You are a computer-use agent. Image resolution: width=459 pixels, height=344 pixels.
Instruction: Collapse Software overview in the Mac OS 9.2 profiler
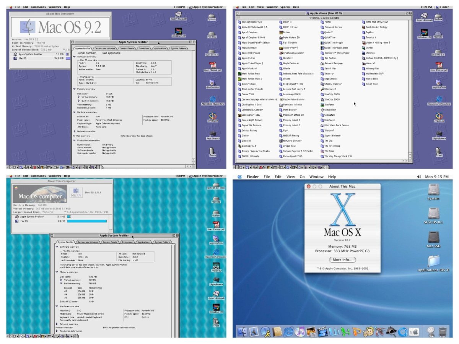[74, 56]
